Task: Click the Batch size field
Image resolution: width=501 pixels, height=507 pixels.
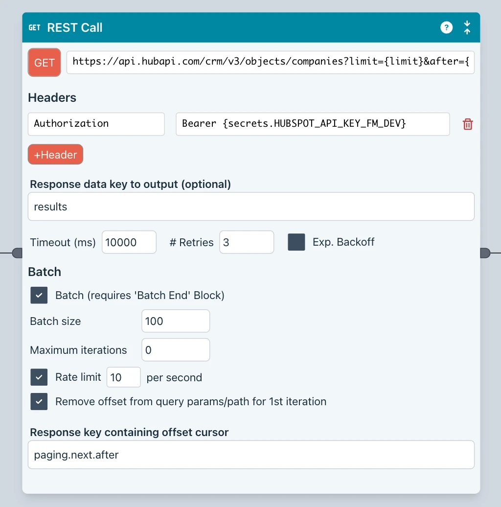Action: pos(175,321)
